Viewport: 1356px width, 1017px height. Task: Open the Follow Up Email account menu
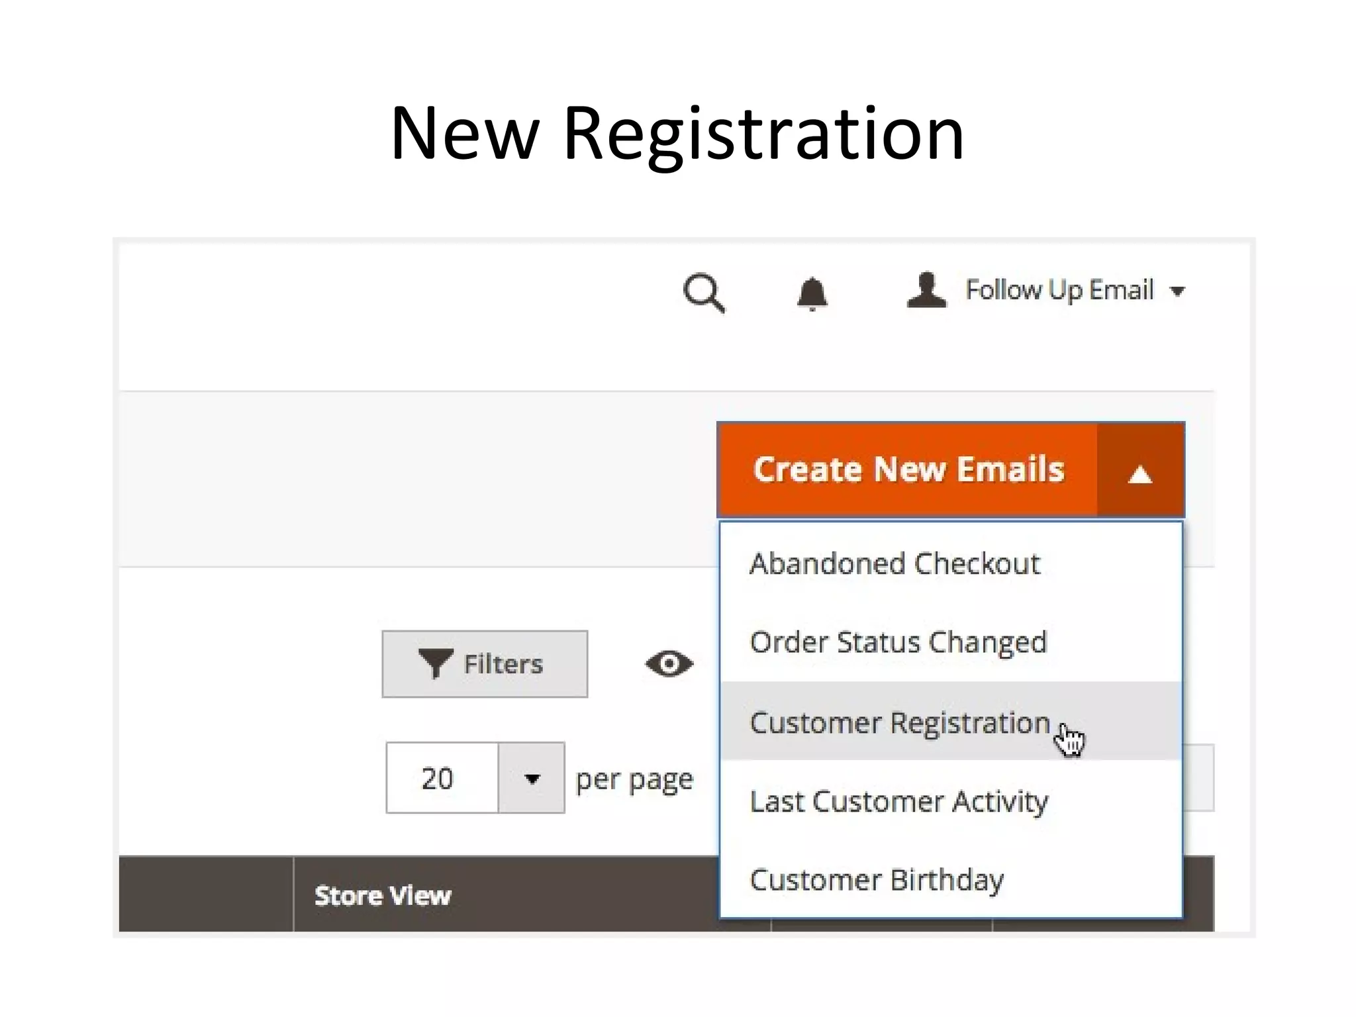(x=1074, y=291)
